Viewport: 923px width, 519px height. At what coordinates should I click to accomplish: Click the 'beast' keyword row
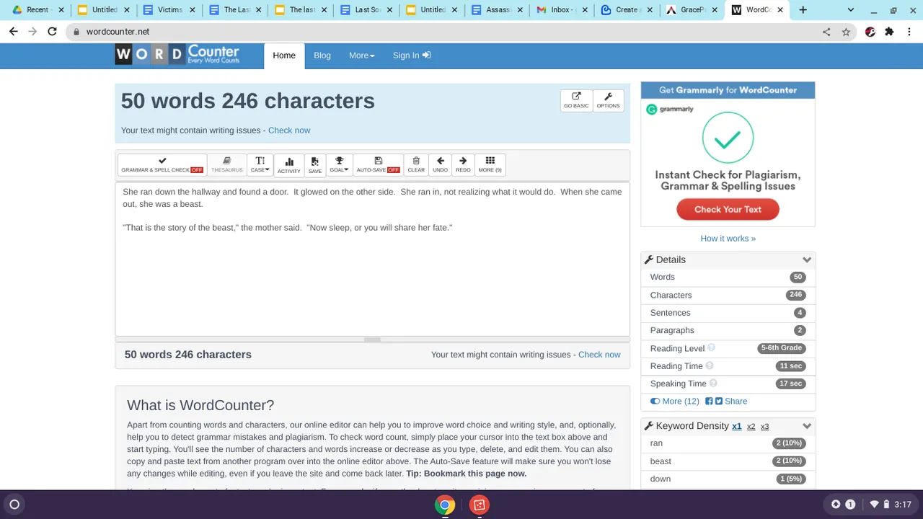(x=728, y=461)
